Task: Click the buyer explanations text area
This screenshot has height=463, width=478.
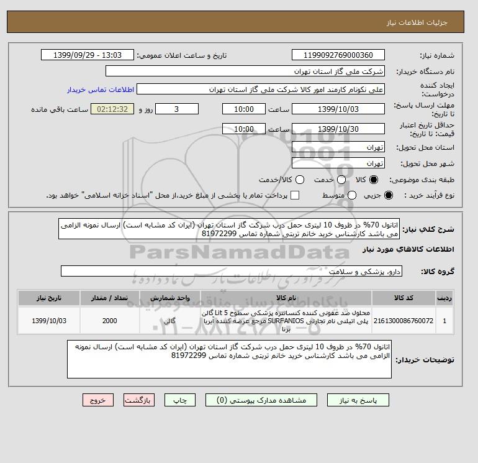Action: (x=229, y=359)
